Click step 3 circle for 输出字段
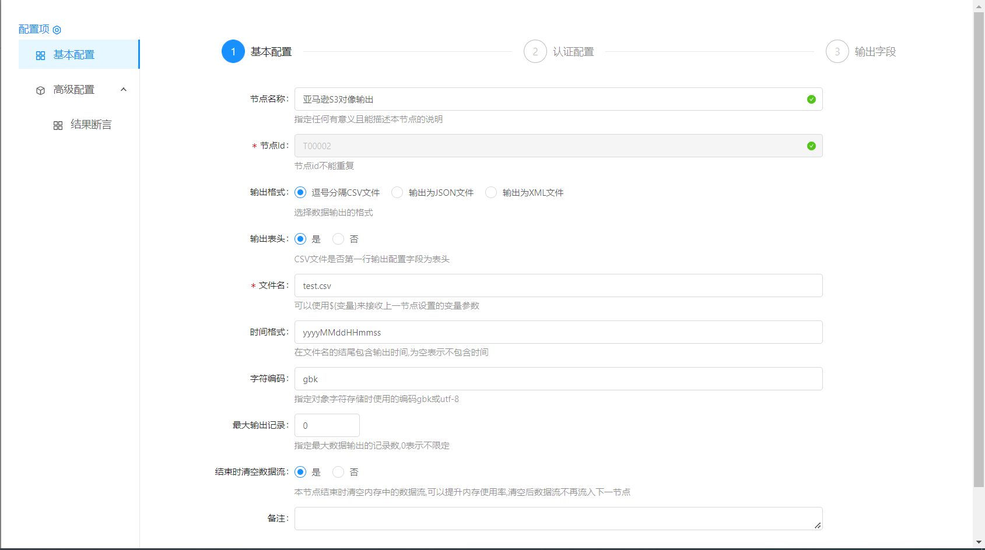The image size is (985, 550). tap(837, 52)
